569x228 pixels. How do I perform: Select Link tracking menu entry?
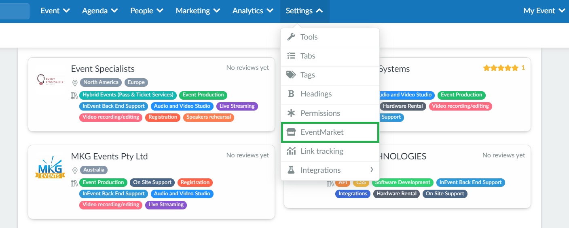coord(330,151)
